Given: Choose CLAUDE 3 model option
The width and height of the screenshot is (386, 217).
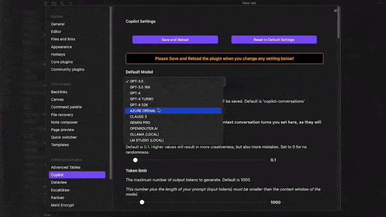Looking at the screenshot, I should (173, 117).
